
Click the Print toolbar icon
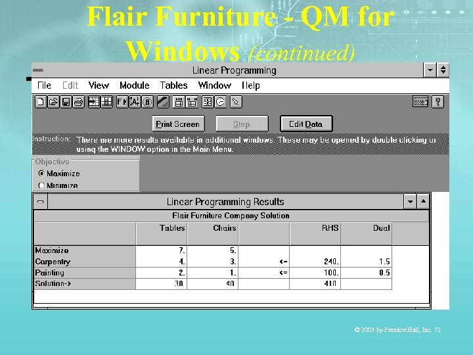tap(79, 102)
